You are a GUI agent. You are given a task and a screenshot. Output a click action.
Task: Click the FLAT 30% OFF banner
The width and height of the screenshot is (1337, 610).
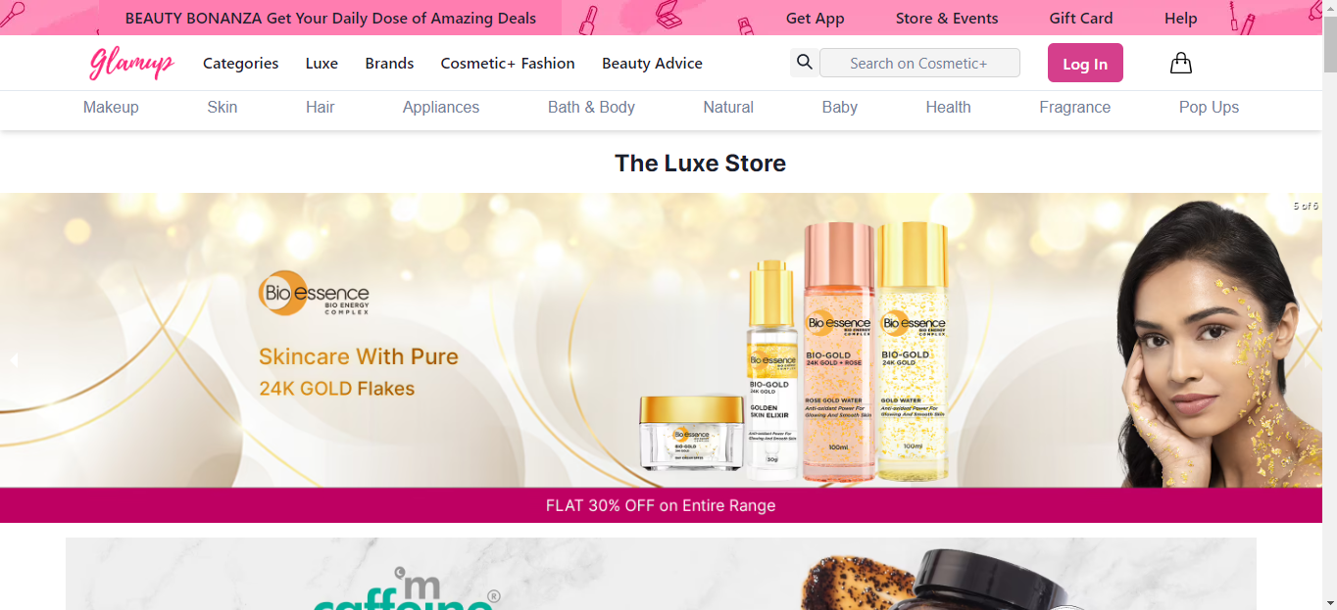point(661,505)
